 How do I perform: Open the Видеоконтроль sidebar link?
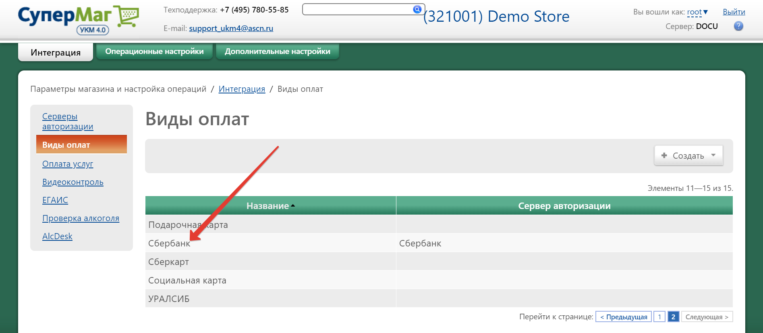(73, 182)
